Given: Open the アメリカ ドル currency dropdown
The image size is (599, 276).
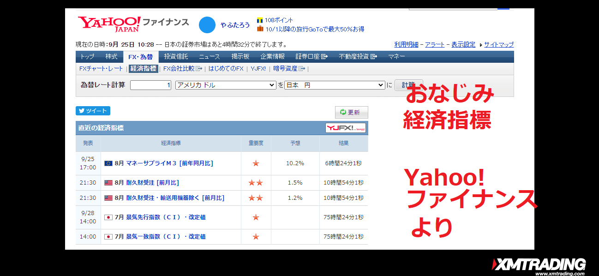Looking at the screenshot, I should tap(226, 85).
